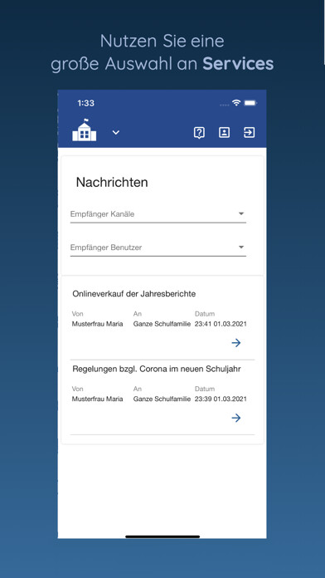Click the date 23:39 01.03.2021
325x578 pixels.
pyautogui.click(x=221, y=399)
